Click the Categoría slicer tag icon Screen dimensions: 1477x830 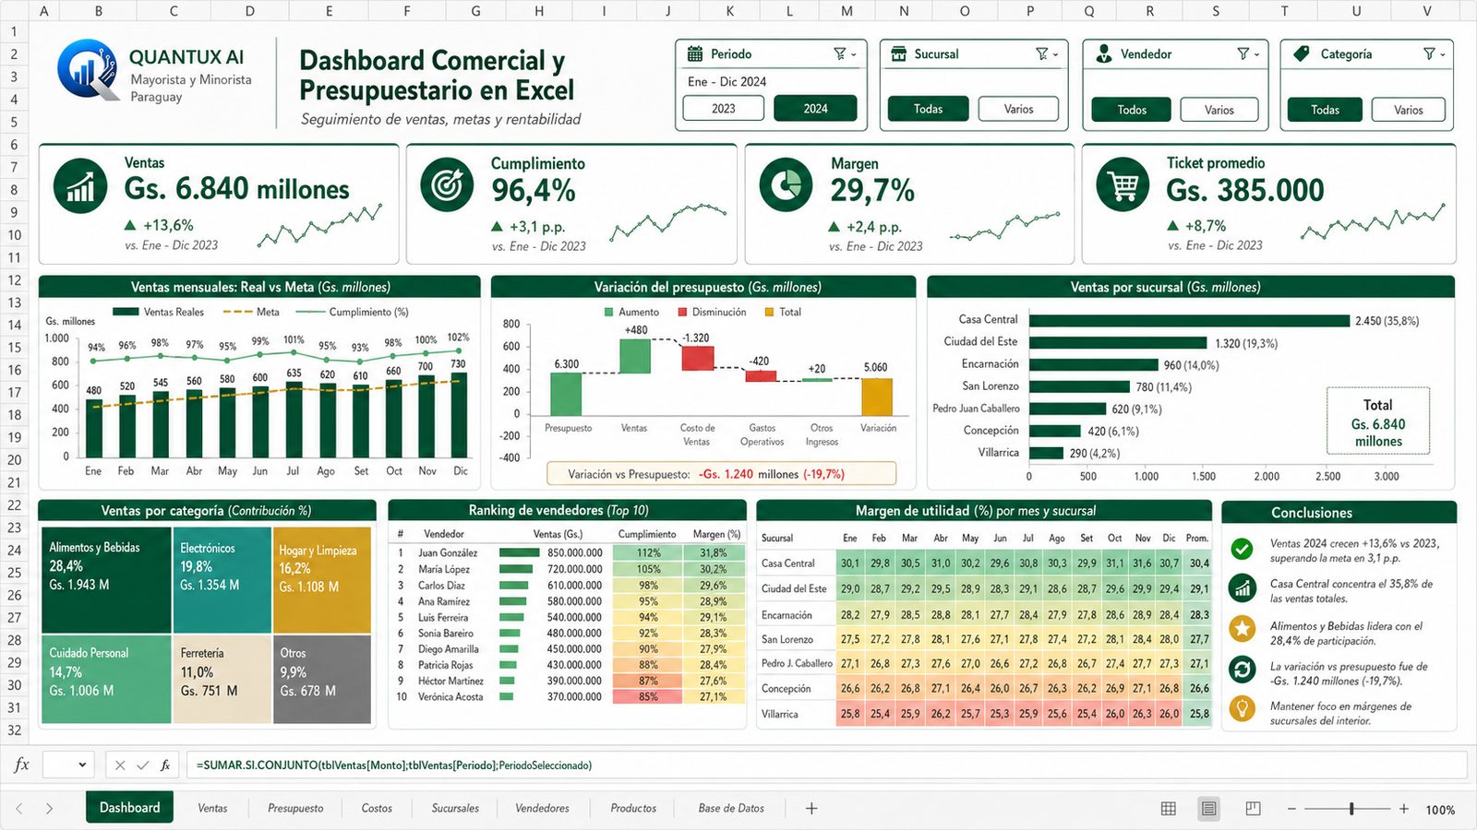coord(1302,54)
